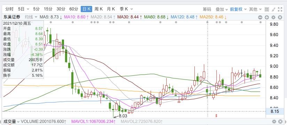Screen dimensions: 287x125
Task: Open gear settings in the MA indicator row
Action: 273,17
